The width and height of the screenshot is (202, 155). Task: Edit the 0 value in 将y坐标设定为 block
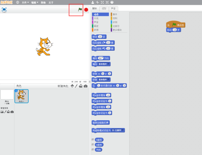click(x=110, y=113)
